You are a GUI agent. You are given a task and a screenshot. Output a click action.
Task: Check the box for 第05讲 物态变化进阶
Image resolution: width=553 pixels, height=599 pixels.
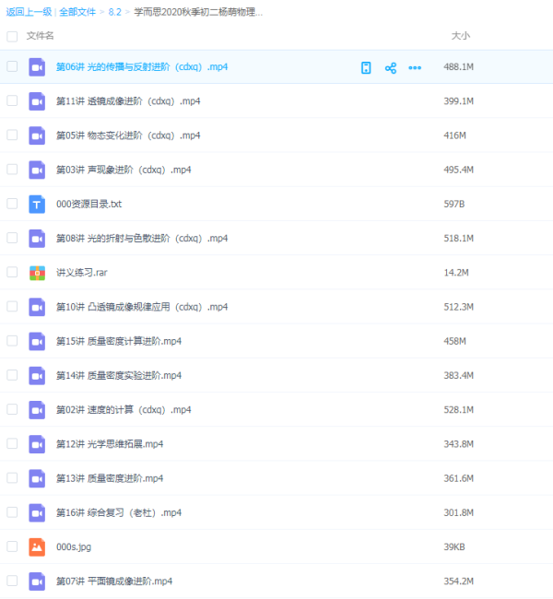[x=12, y=135]
